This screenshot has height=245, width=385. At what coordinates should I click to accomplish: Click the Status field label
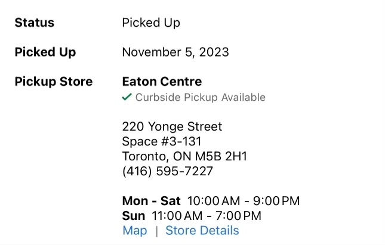34,23
